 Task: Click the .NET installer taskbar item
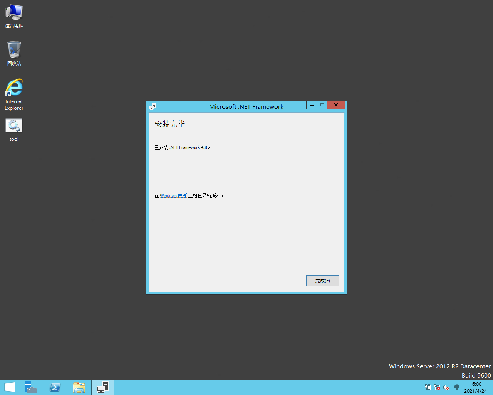(103, 387)
